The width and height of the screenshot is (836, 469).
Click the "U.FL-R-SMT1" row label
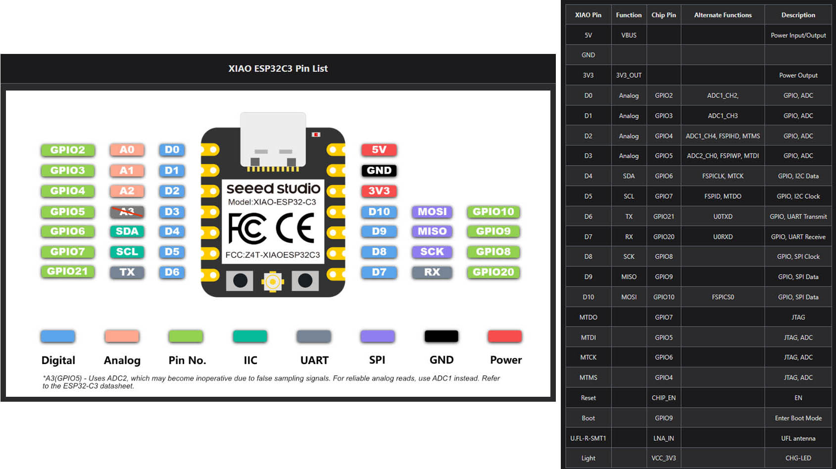(x=588, y=438)
